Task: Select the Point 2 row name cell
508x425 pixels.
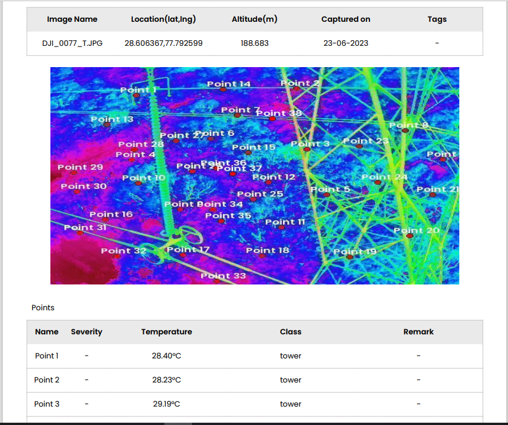Action: [x=46, y=380]
